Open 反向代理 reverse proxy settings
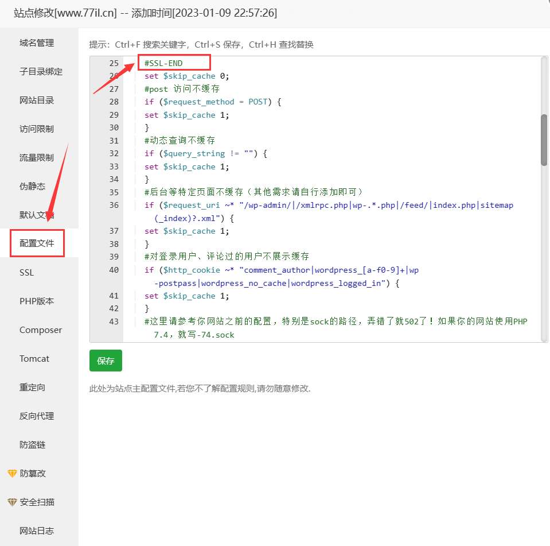The image size is (550, 546). [36, 416]
